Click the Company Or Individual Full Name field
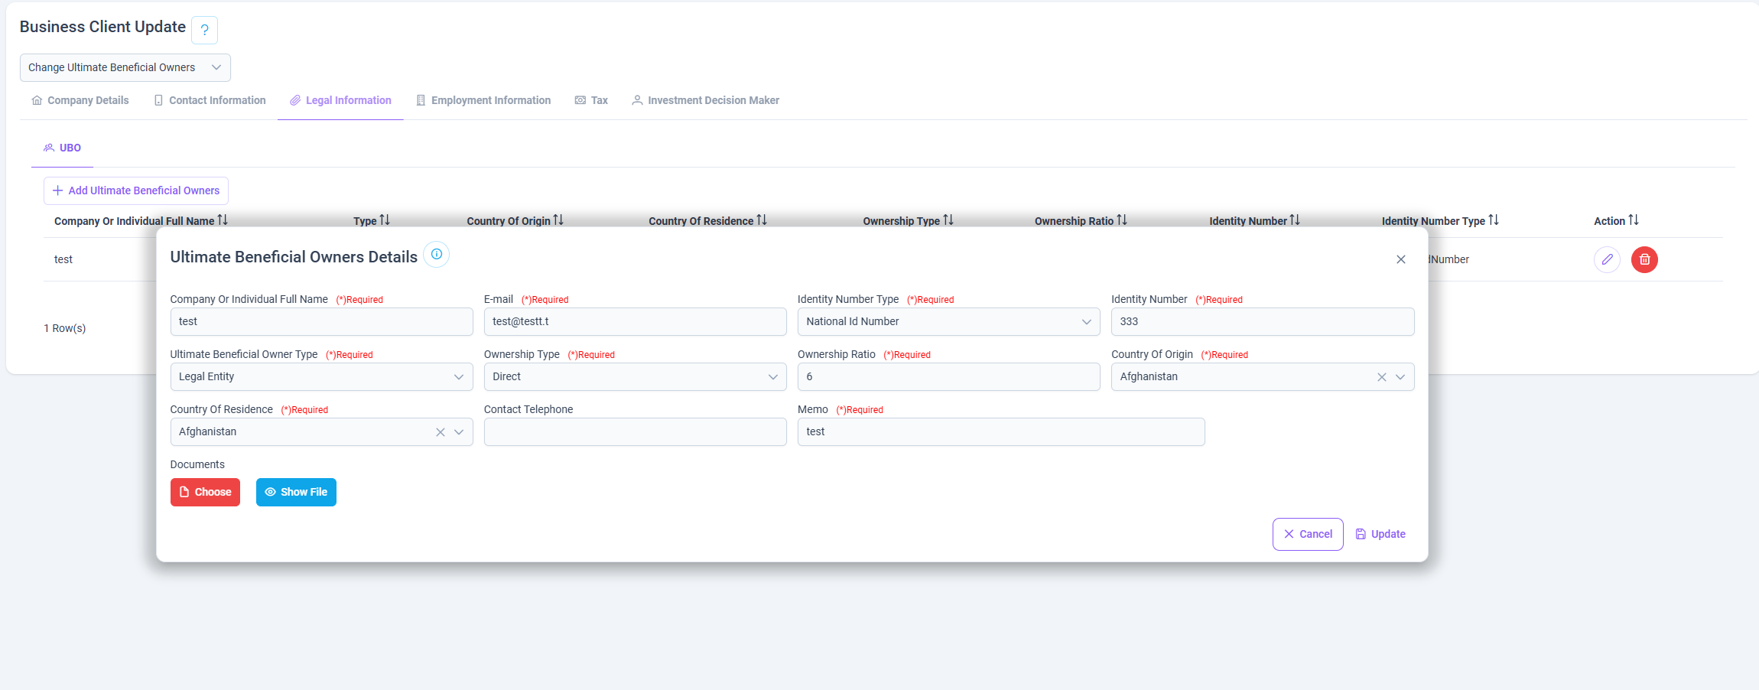This screenshot has height=690, width=1759. pyautogui.click(x=321, y=322)
